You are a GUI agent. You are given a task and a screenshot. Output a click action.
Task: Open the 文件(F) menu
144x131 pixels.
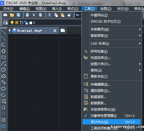[x=8, y=9]
